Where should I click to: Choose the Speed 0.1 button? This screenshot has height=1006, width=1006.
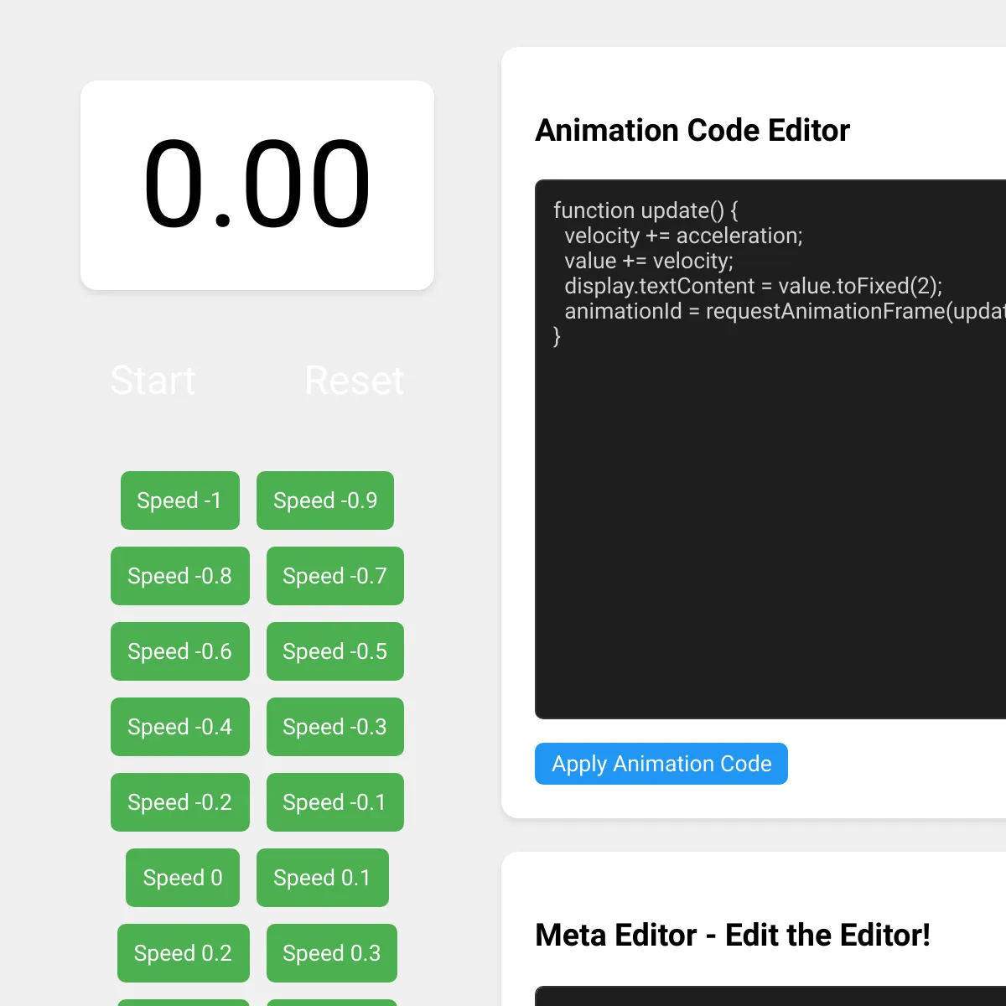(x=323, y=878)
